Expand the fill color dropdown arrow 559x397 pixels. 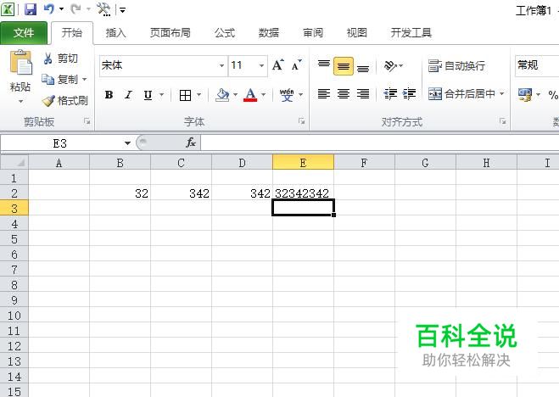(x=235, y=95)
